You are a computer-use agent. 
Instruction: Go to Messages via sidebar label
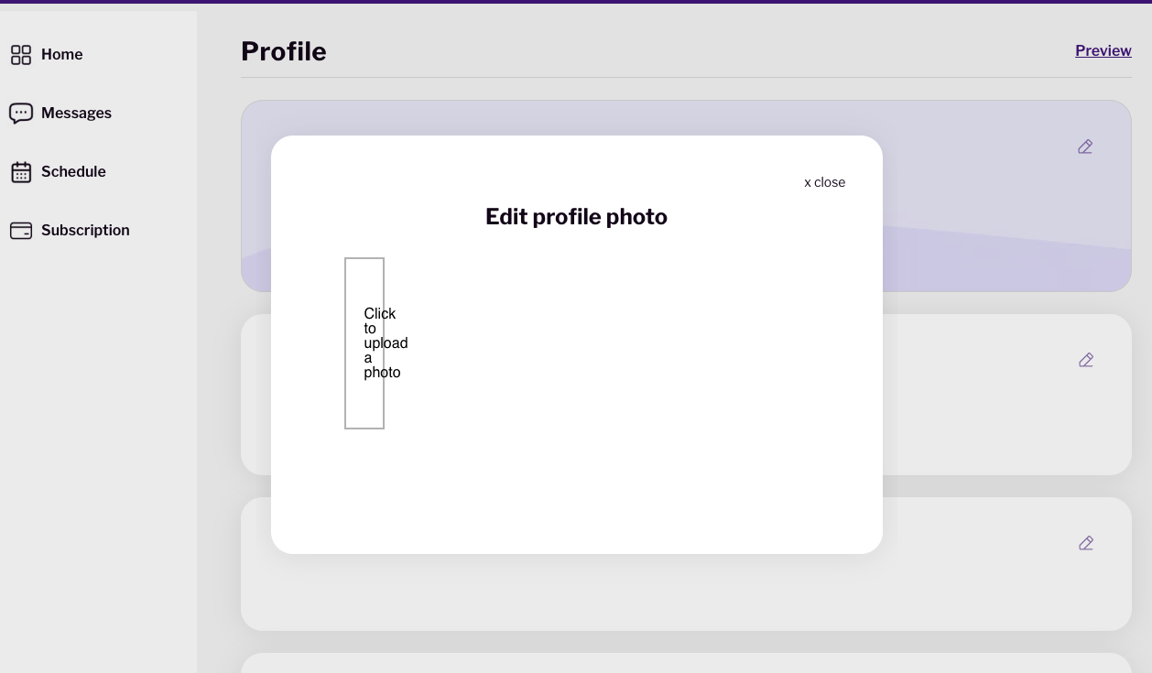click(x=76, y=114)
